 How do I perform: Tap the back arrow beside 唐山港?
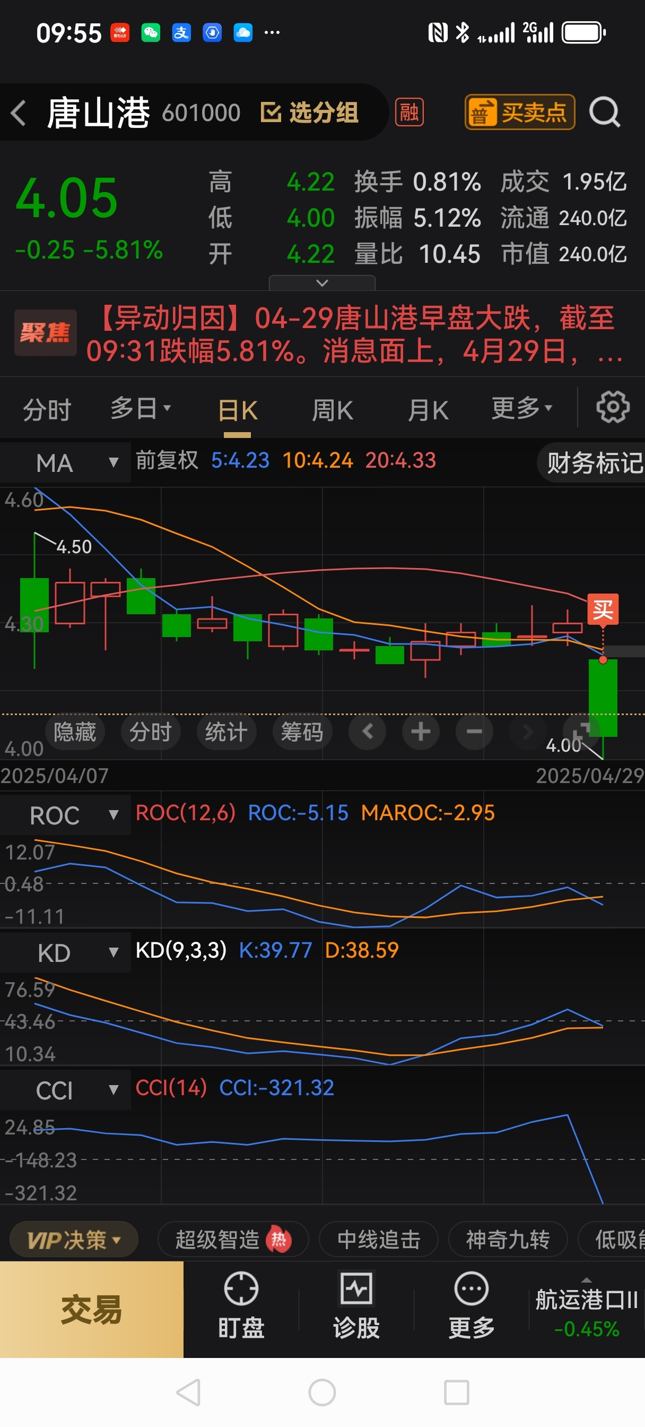(19, 113)
